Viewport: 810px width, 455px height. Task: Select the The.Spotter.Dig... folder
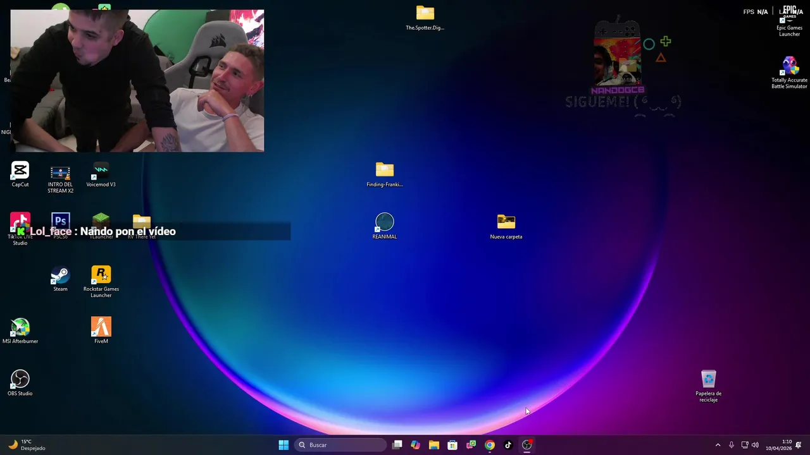point(425,18)
